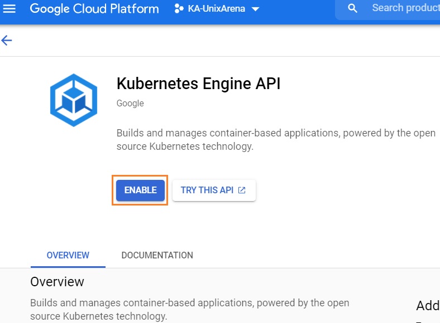Viewport: 440px width, 323px height.
Task: Click the Google vendor label
Action: [130, 103]
